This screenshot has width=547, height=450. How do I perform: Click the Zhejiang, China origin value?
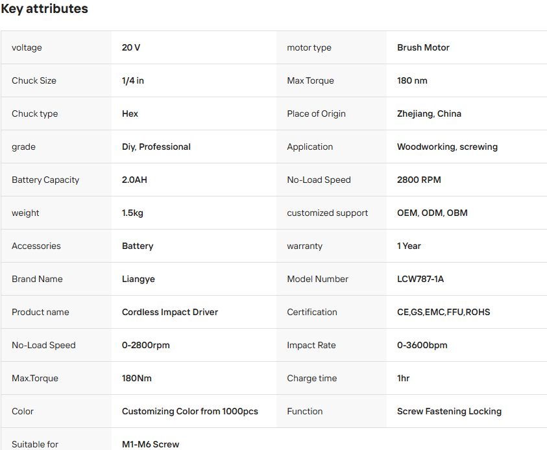[429, 113]
